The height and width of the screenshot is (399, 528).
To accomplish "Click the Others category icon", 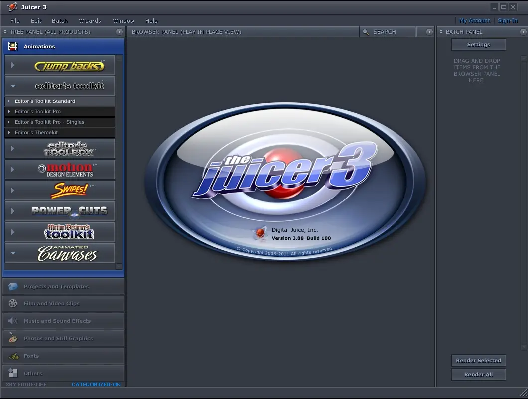I will (x=13, y=373).
